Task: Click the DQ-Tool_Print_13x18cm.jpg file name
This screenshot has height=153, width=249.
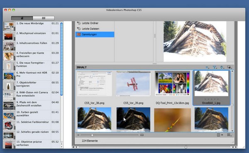Action: pyautogui.click(x=172, y=103)
